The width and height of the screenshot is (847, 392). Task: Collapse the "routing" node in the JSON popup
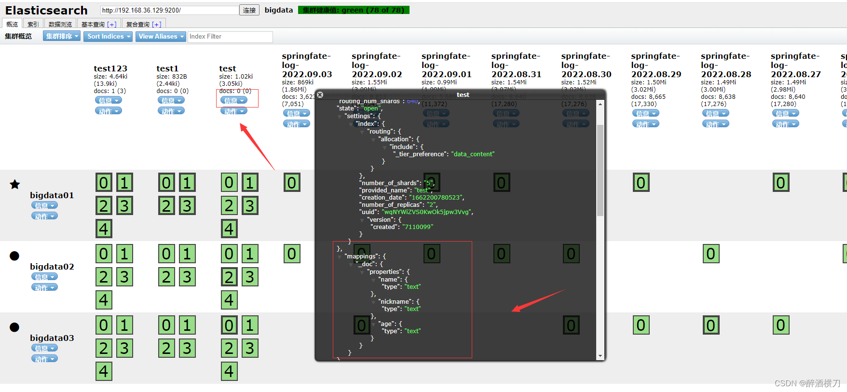pyautogui.click(x=362, y=132)
